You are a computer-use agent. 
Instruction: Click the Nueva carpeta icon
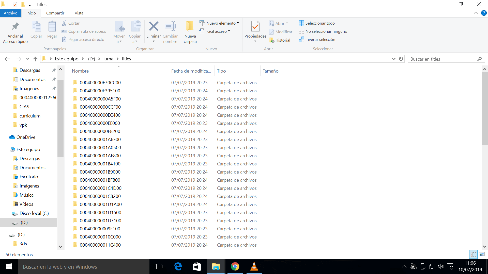(x=190, y=26)
